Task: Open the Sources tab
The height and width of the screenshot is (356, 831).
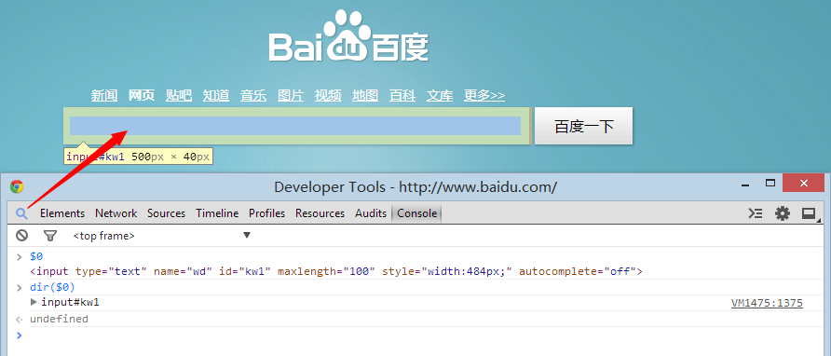Action: pyautogui.click(x=167, y=213)
